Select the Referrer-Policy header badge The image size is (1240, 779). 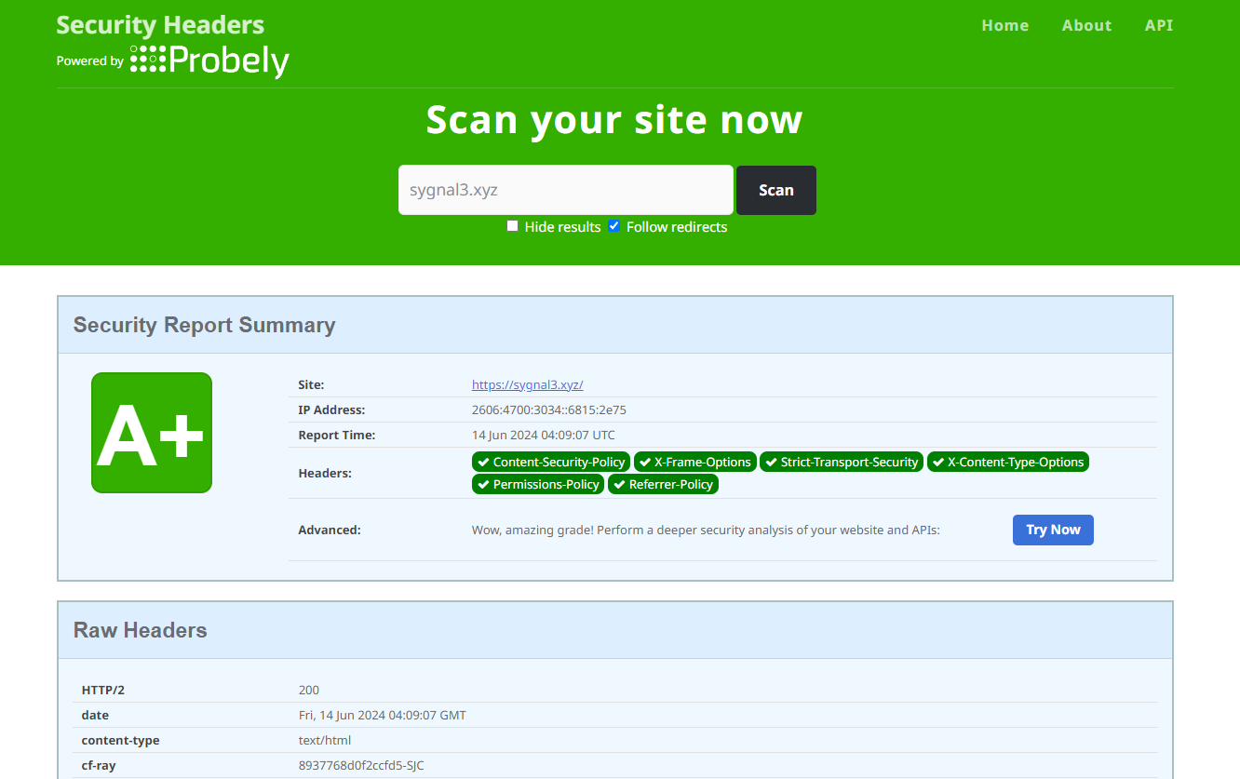663,484
